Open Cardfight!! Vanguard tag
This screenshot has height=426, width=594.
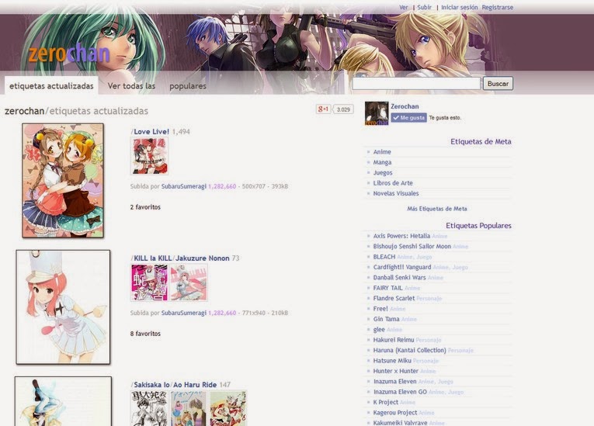tap(402, 268)
